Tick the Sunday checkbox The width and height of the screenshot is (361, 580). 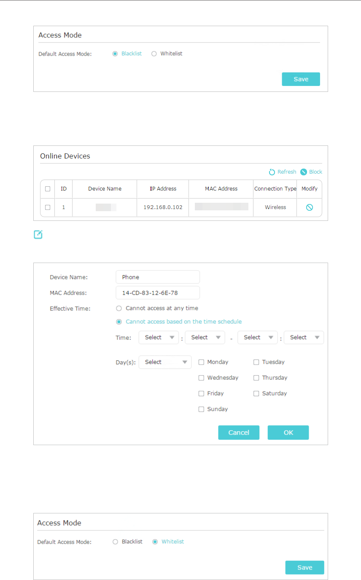pos(201,409)
